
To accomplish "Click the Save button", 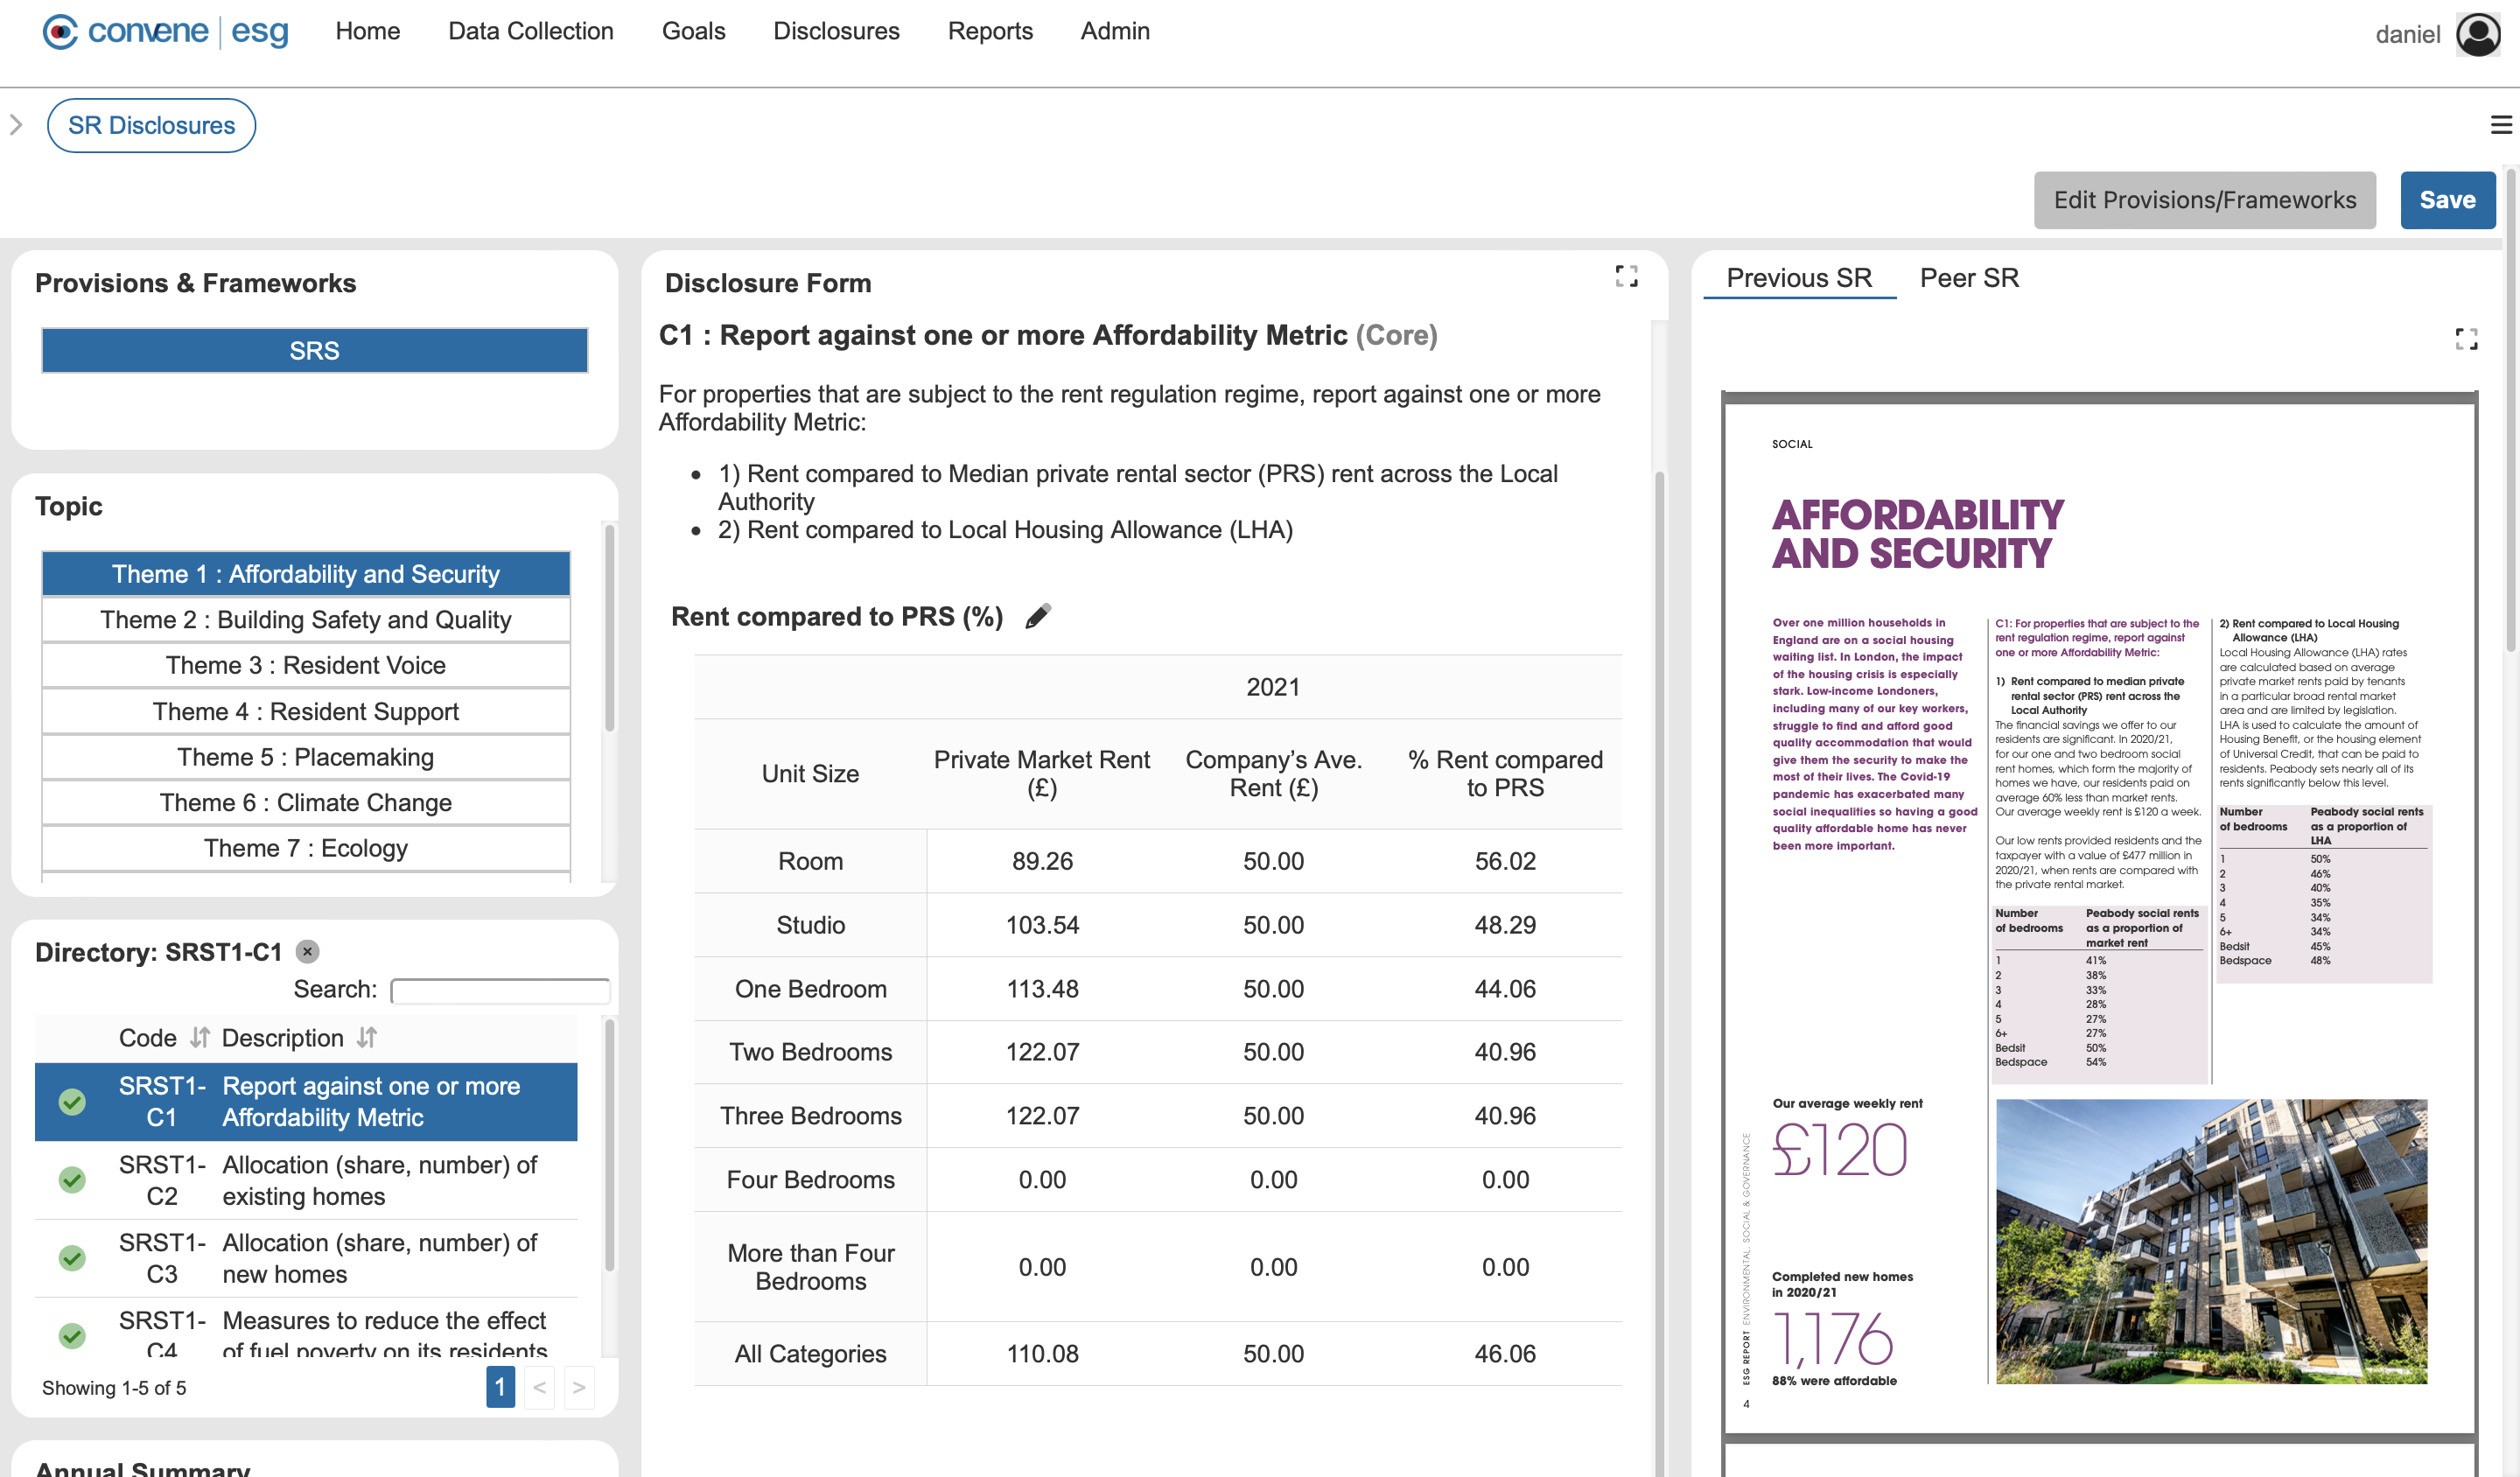I will (2446, 200).
